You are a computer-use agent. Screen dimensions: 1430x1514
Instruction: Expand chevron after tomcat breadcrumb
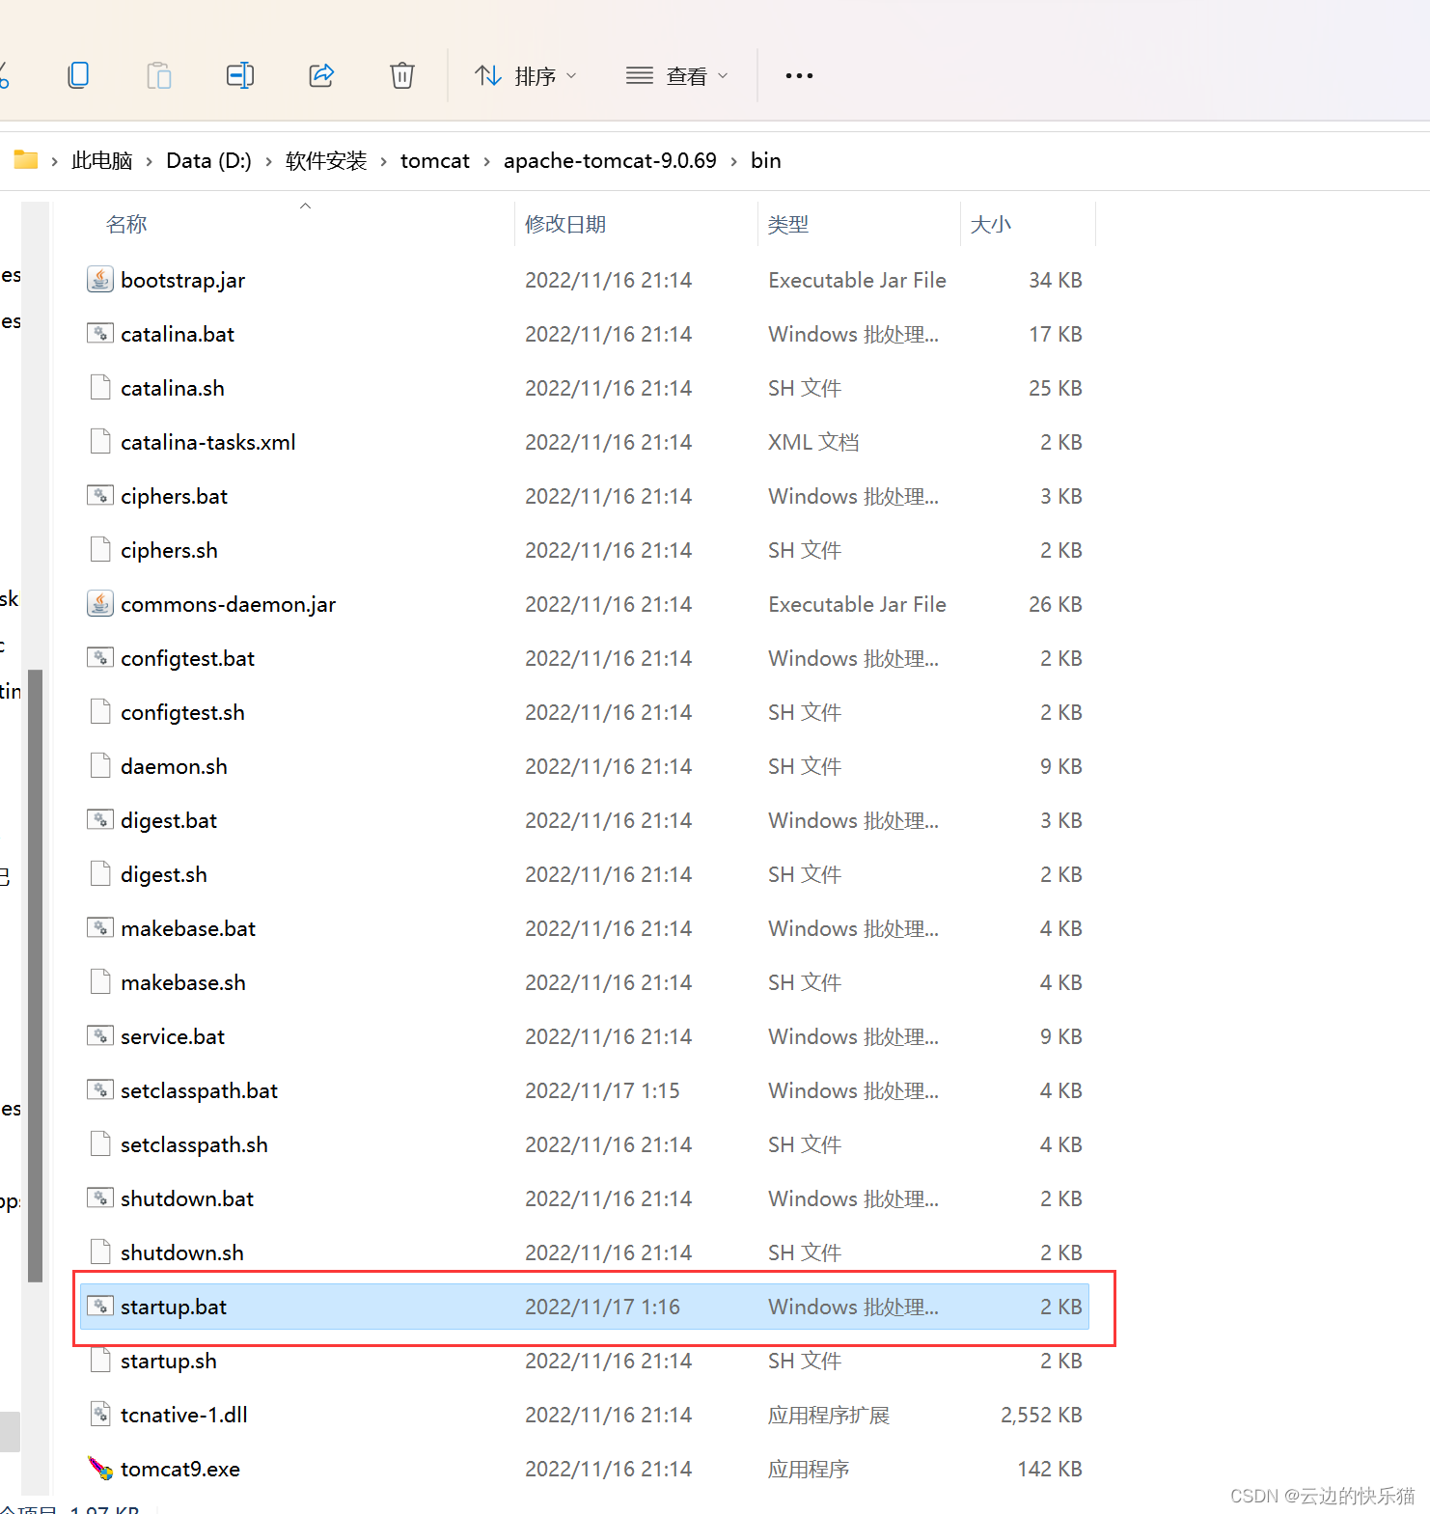point(486,162)
